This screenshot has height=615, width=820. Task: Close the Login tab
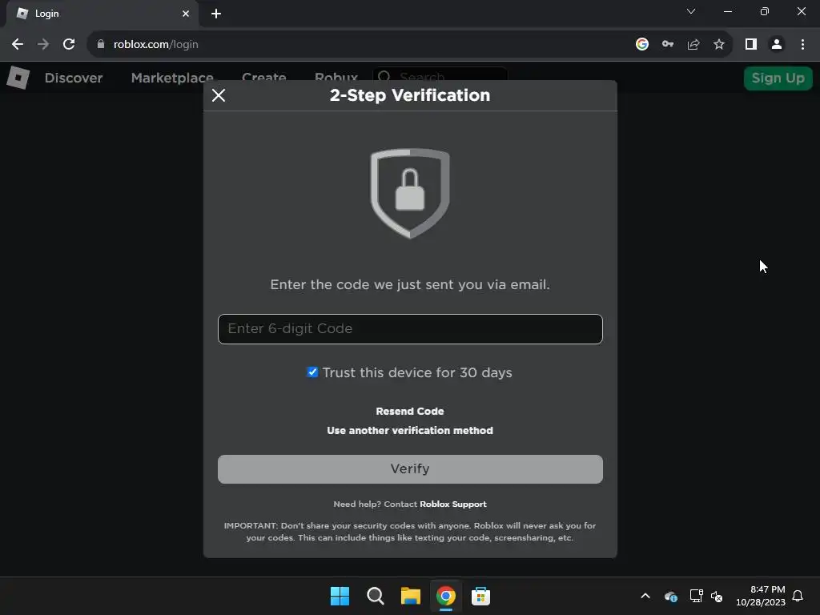[x=186, y=14]
